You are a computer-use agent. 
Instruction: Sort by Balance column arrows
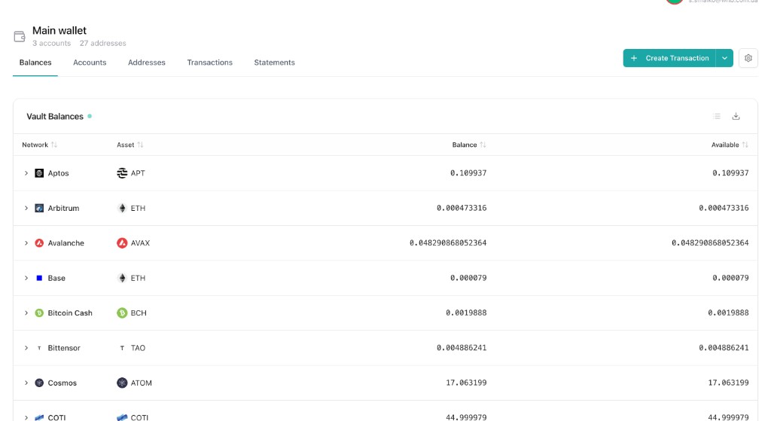coord(483,145)
